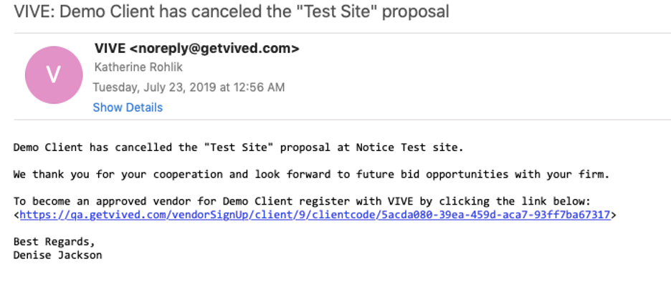Click the word "proposal" in the subject

pos(415,12)
